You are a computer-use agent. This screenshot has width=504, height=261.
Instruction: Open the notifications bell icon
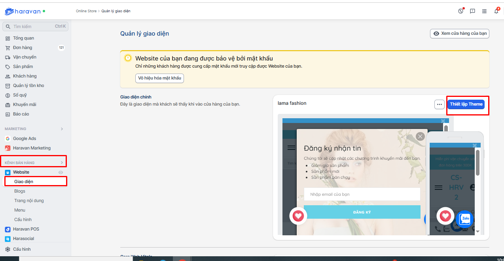496,11
